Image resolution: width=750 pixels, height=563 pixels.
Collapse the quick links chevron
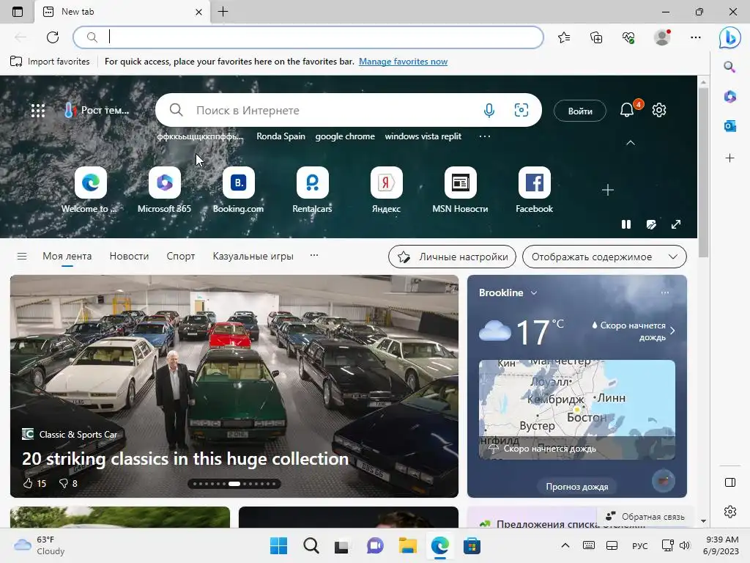tap(631, 143)
